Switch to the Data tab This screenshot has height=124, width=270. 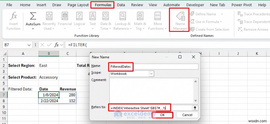[x=121, y=5]
